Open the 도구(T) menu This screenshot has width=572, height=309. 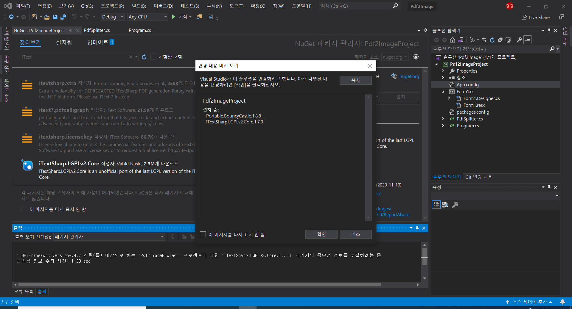(x=237, y=6)
